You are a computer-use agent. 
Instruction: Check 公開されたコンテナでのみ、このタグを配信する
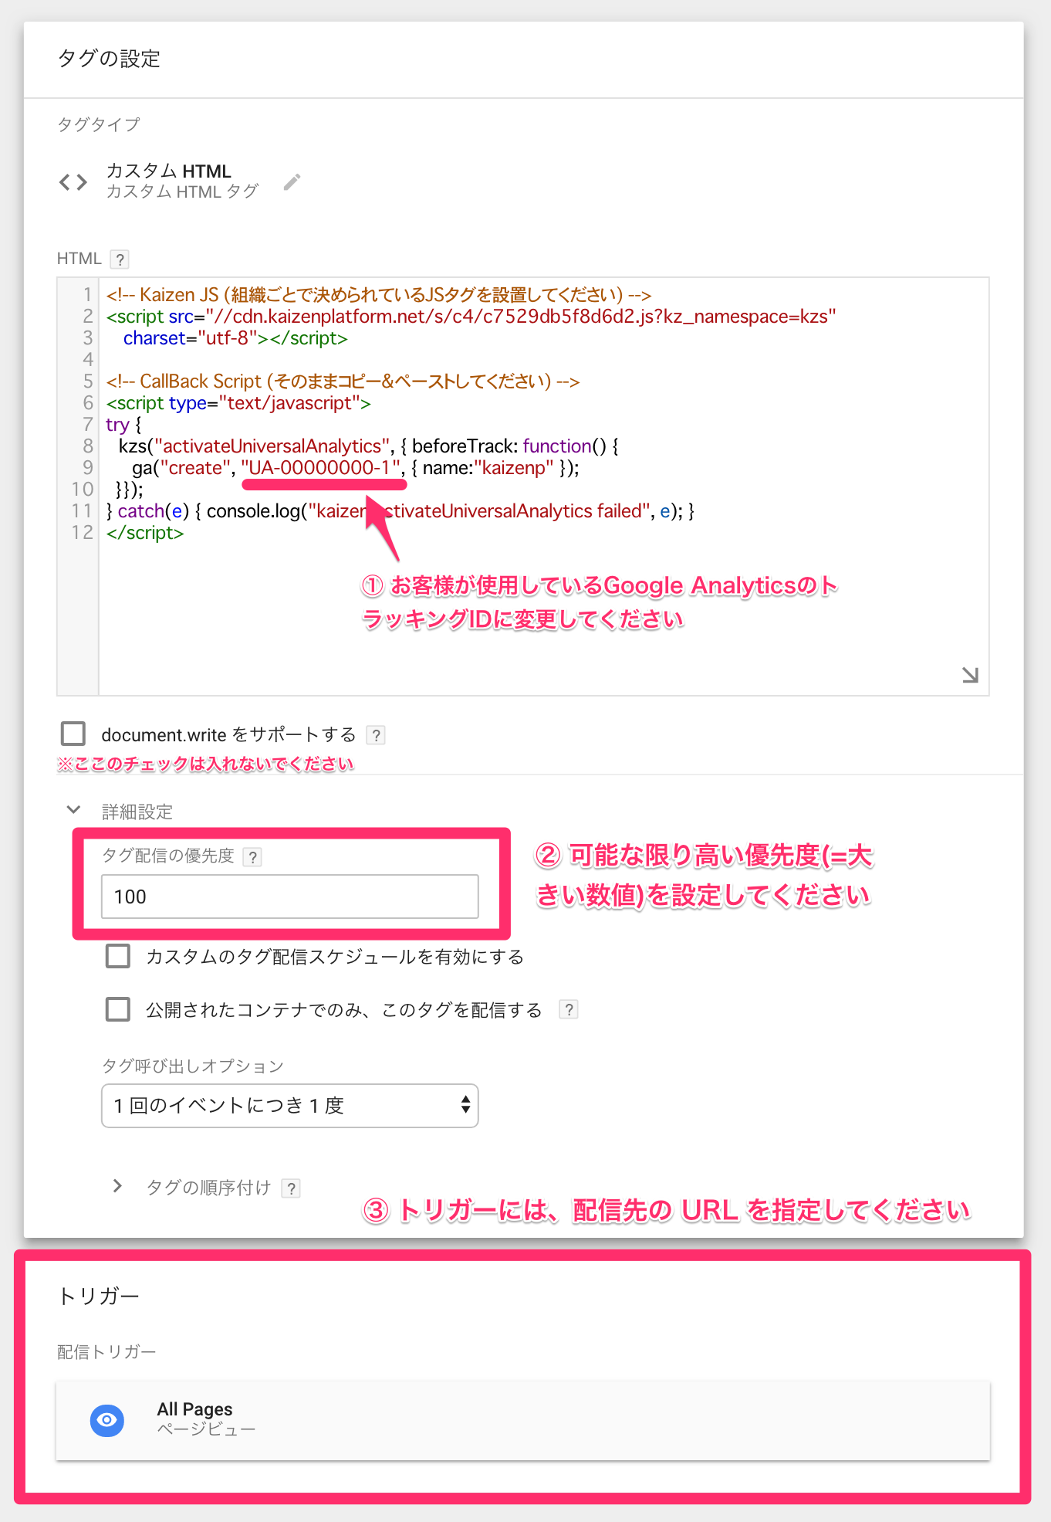[118, 1009]
